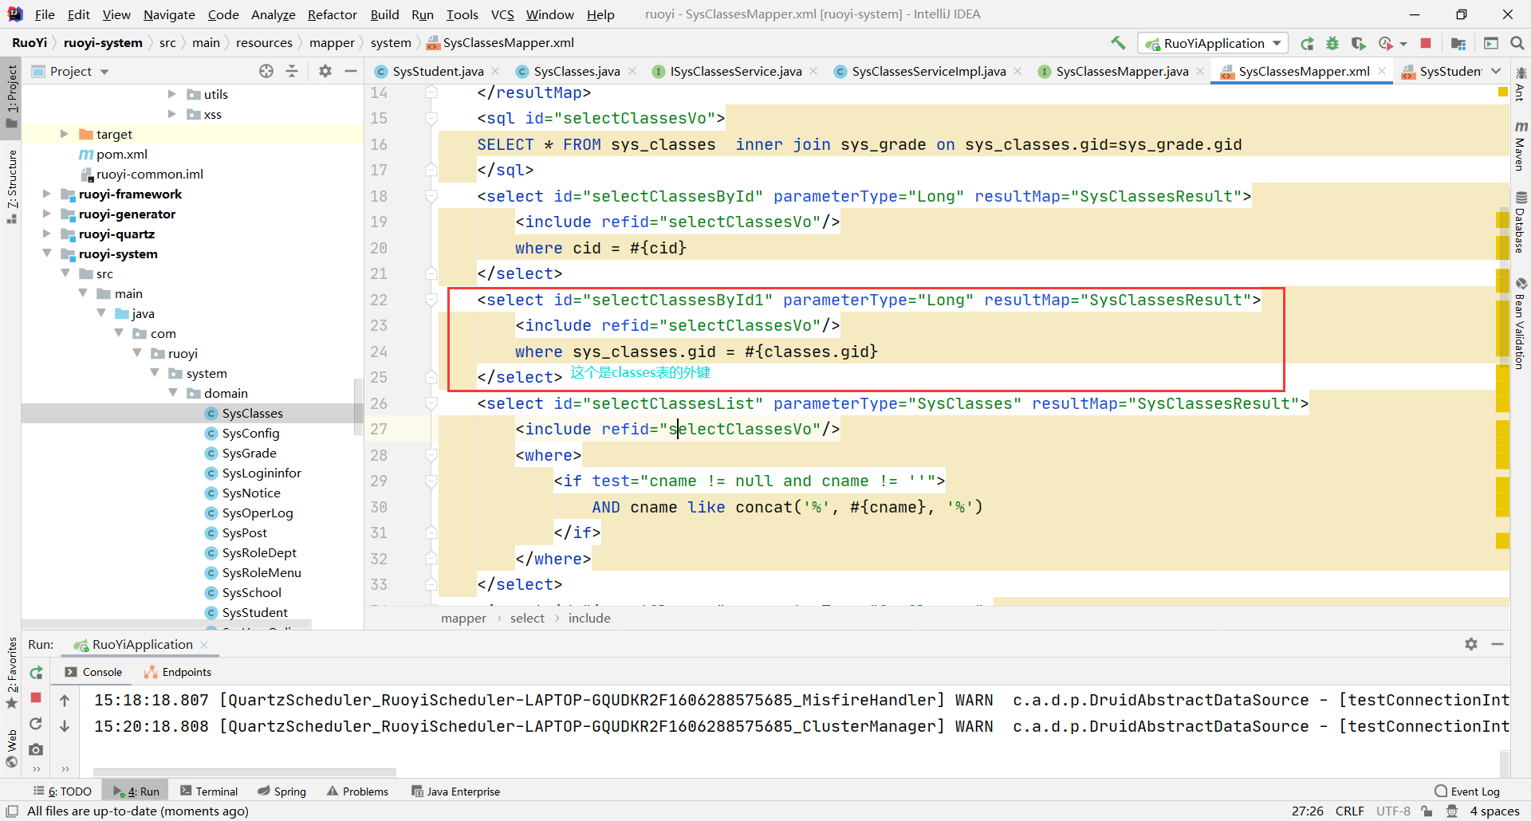1531x821 pixels.
Task: Click locate file target icon in Project panel
Action: pos(266,71)
